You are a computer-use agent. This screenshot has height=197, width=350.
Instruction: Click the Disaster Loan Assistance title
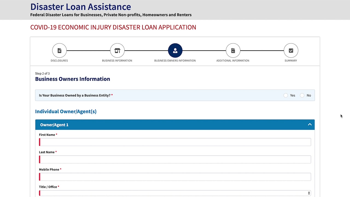pyautogui.click(x=81, y=7)
